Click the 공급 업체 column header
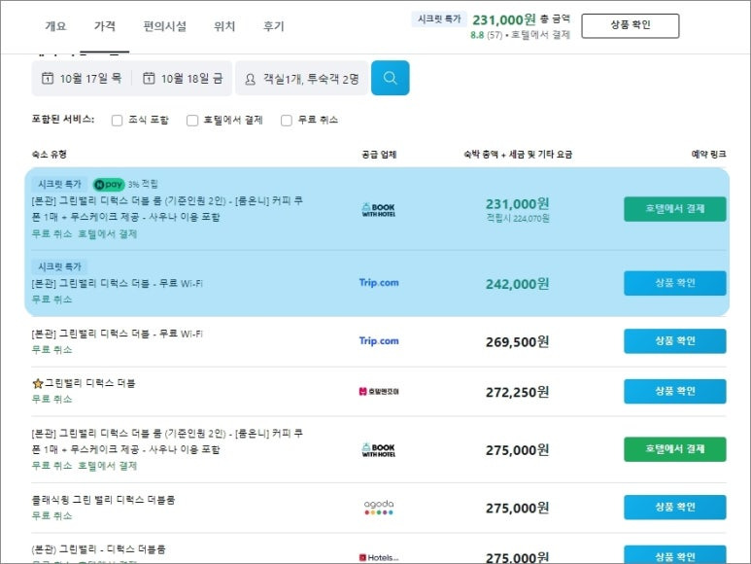This screenshot has width=751, height=564. pos(379,155)
